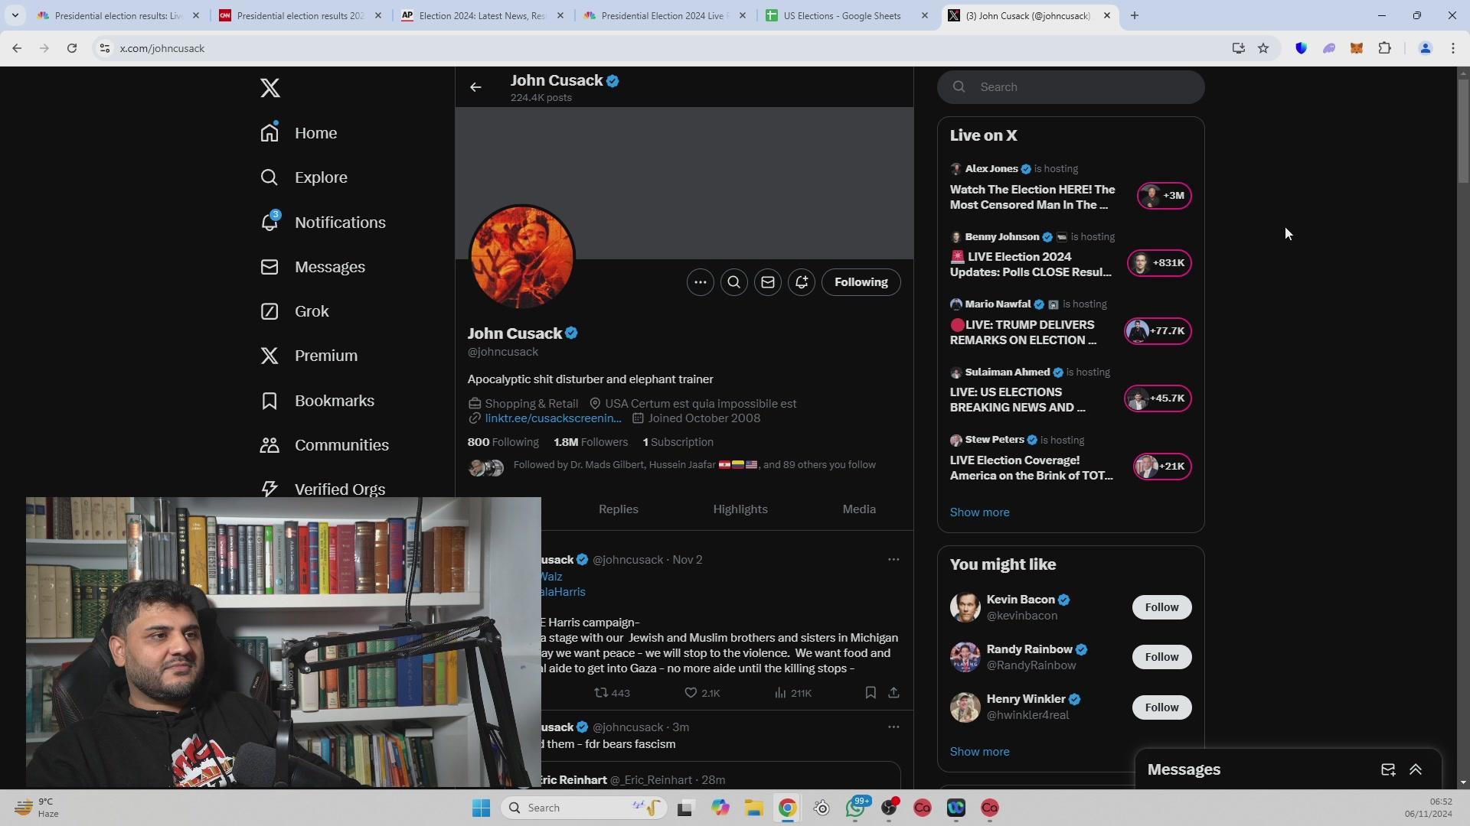Screen dimensions: 1470x826
Task: Share the Nov 2 post
Action: coord(893,693)
